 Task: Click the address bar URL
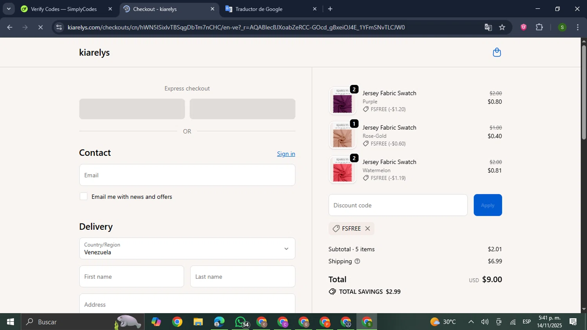(x=236, y=27)
